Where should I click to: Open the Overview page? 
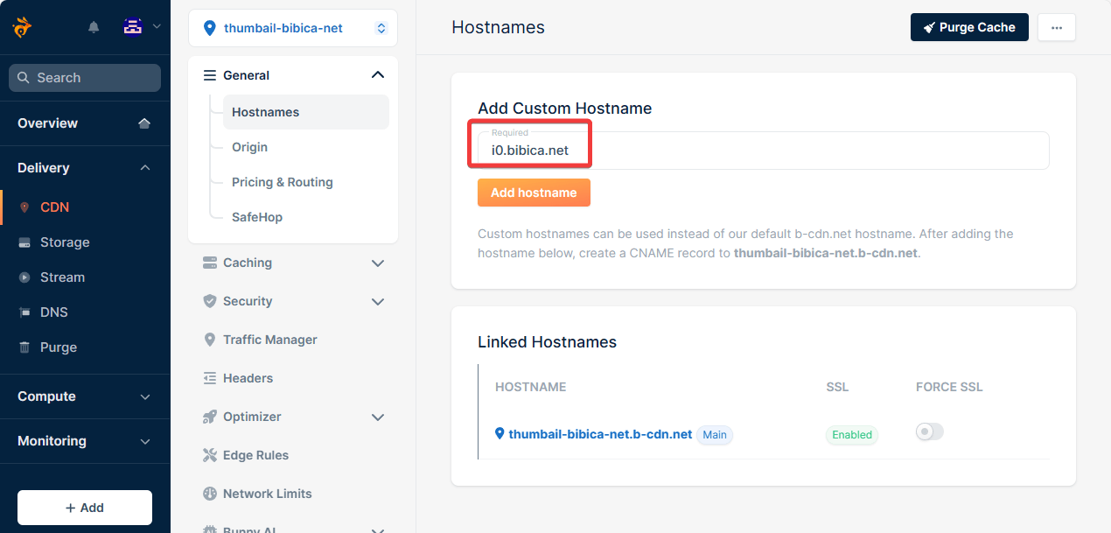47,123
